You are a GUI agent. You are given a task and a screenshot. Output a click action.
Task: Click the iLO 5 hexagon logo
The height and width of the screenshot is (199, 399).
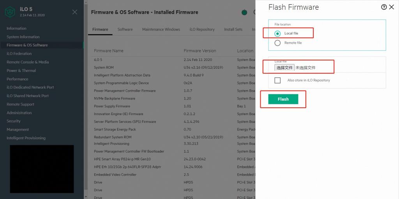(x=10, y=12)
